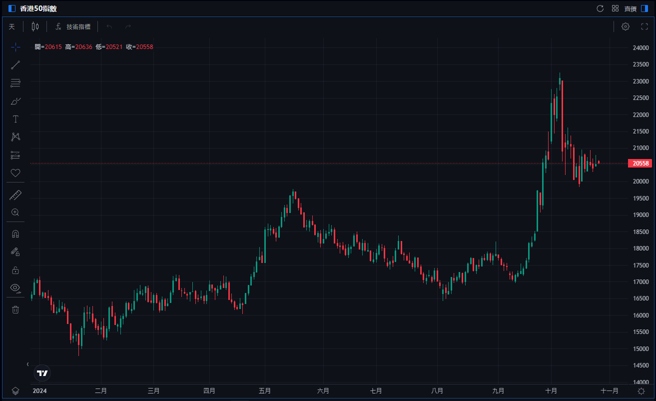The height and width of the screenshot is (401, 656).
Task: Select the ruler measure tool
Action: coord(15,194)
